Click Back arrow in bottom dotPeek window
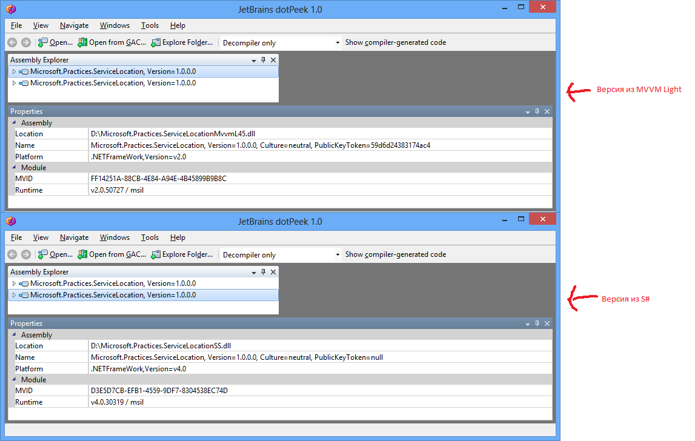Viewport: 695px width, 441px height. 12,254
